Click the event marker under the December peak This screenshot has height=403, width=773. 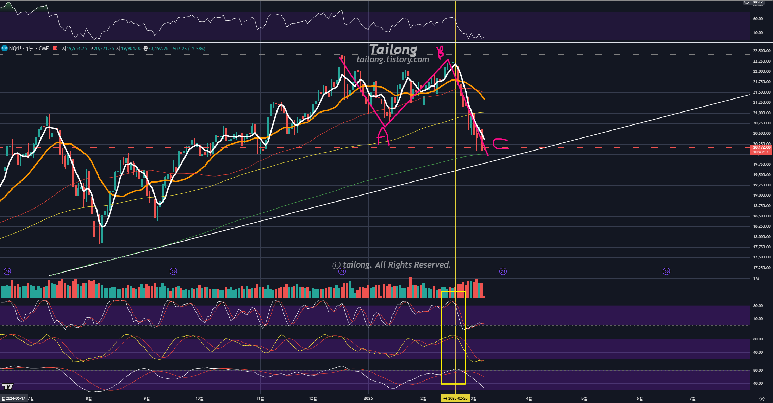pyautogui.click(x=342, y=271)
